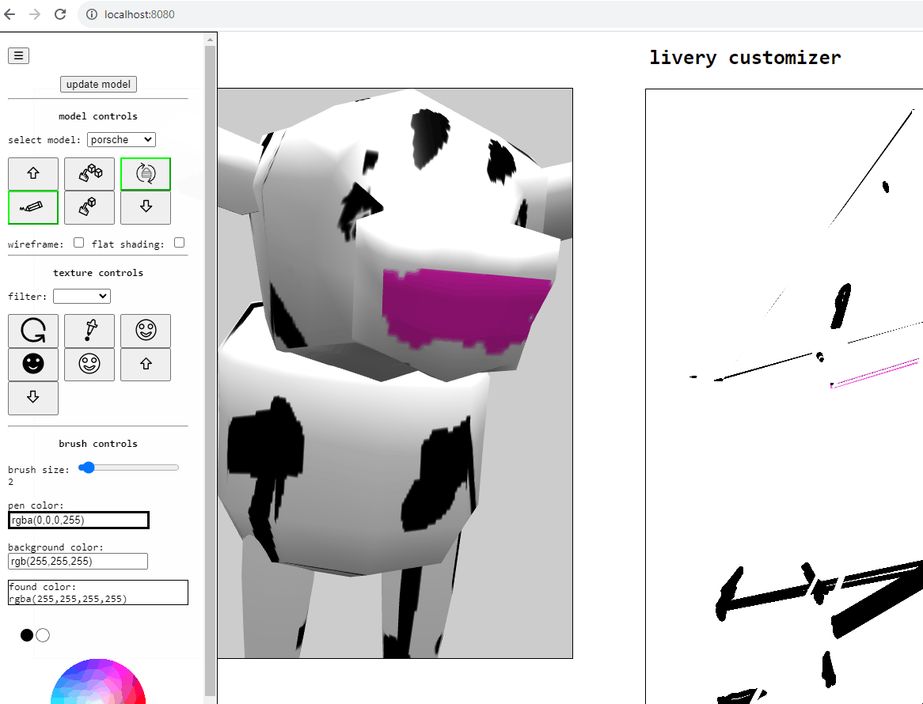Click on the color wheel picker
Image resolution: width=923 pixels, height=704 pixels.
coord(97,682)
